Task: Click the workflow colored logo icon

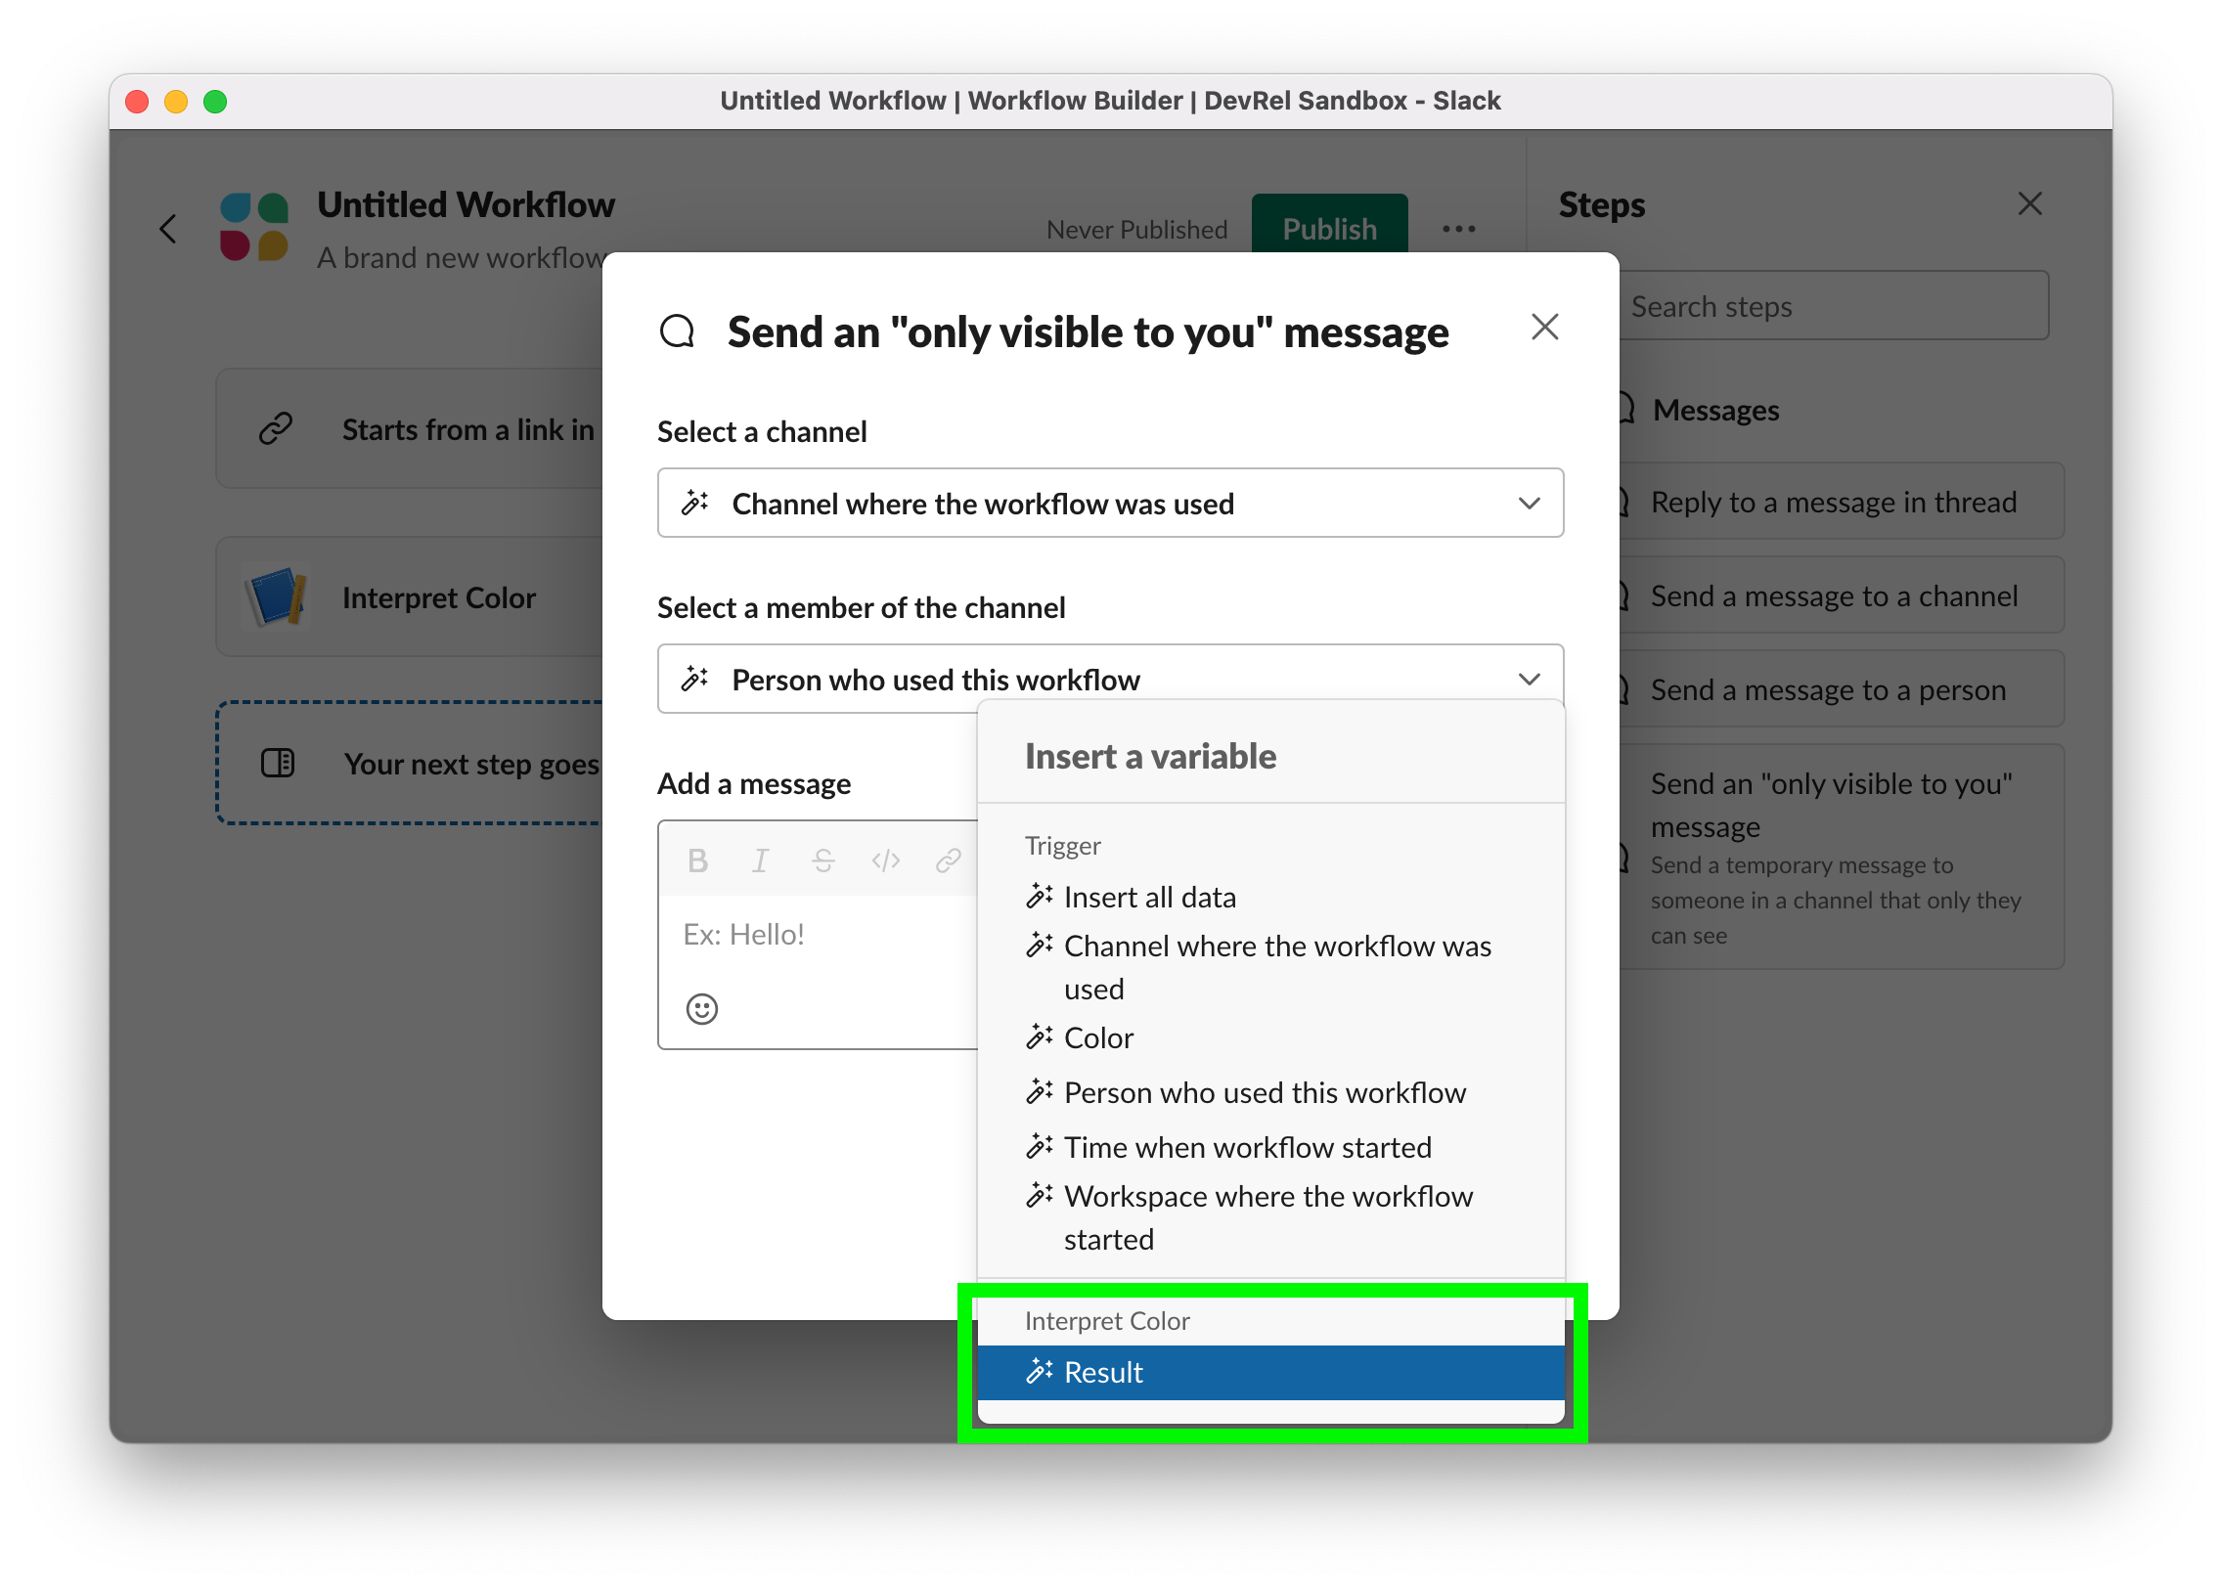Action: [x=254, y=227]
